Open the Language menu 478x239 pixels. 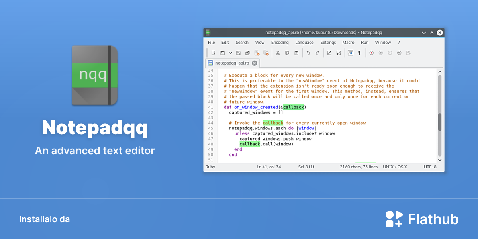pos(304,43)
